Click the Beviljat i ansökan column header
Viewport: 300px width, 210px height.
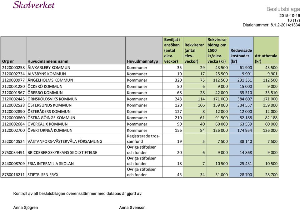[172, 50]
